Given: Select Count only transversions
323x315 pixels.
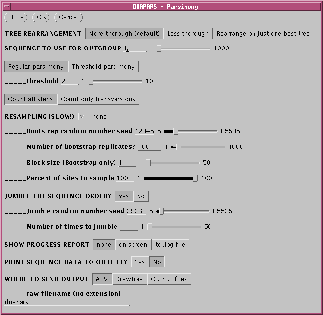Looking at the screenshot, I should 98,99.
